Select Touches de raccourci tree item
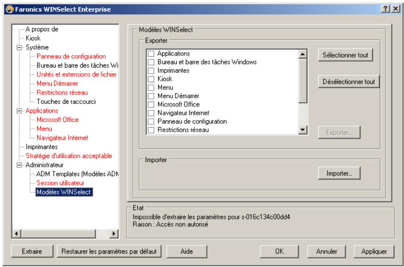Screen dimensions: 404x267 pos(66,101)
